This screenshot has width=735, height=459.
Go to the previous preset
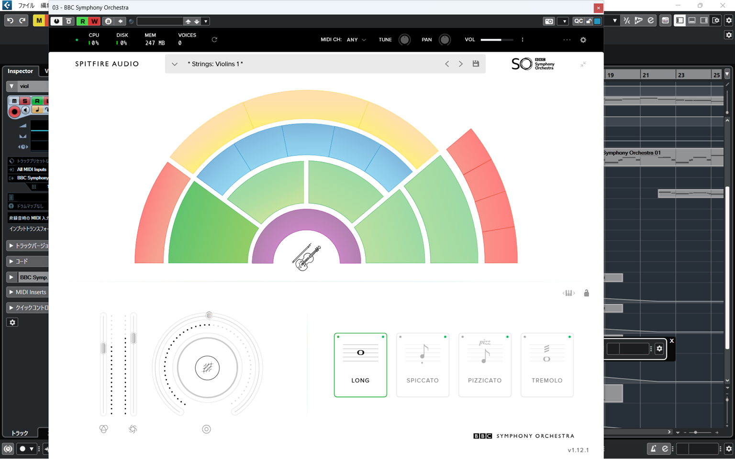[447, 64]
